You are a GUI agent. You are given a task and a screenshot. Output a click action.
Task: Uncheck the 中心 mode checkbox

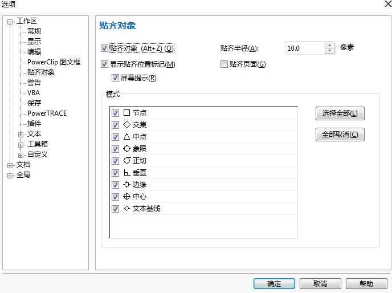click(115, 197)
